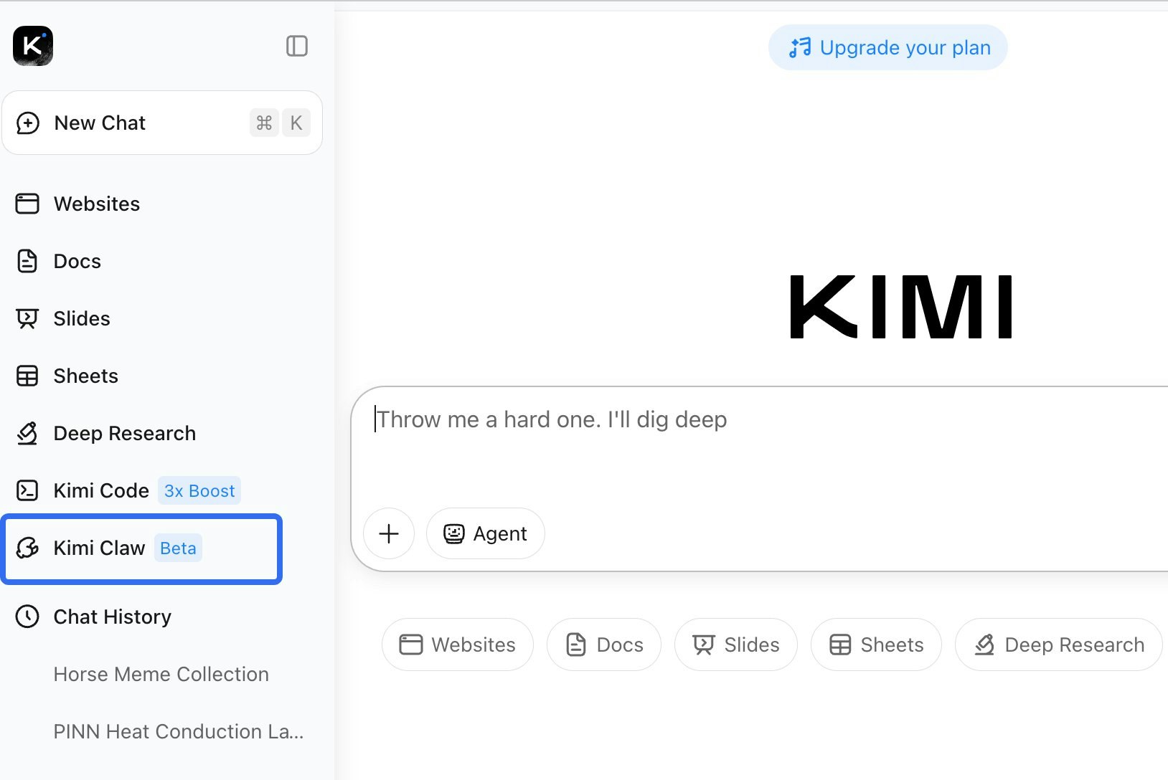This screenshot has width=1168, height=780.
Task: Open Docs from the sidebar icon
Action: pyautogui.click(x=28, y=261)
